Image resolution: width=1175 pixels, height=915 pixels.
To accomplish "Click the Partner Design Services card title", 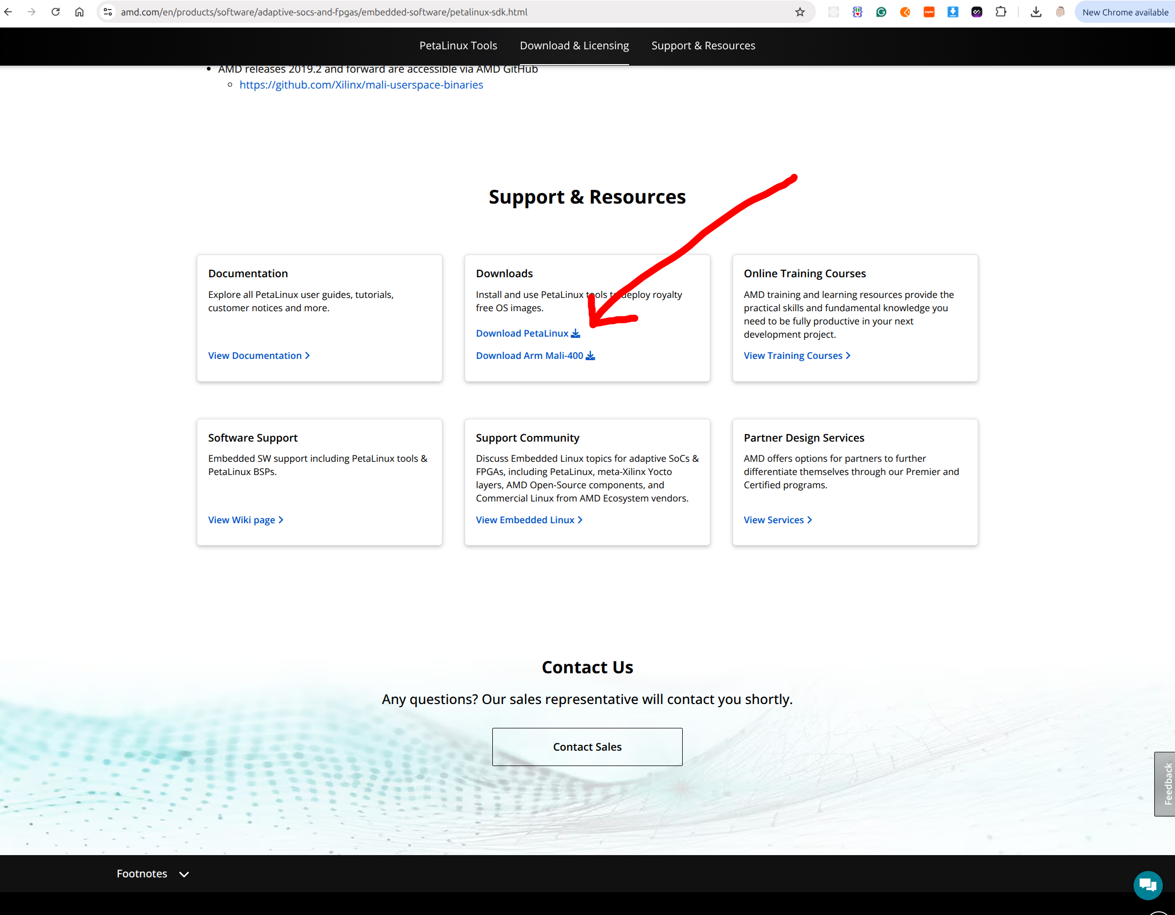I will (x=804, y=438).
